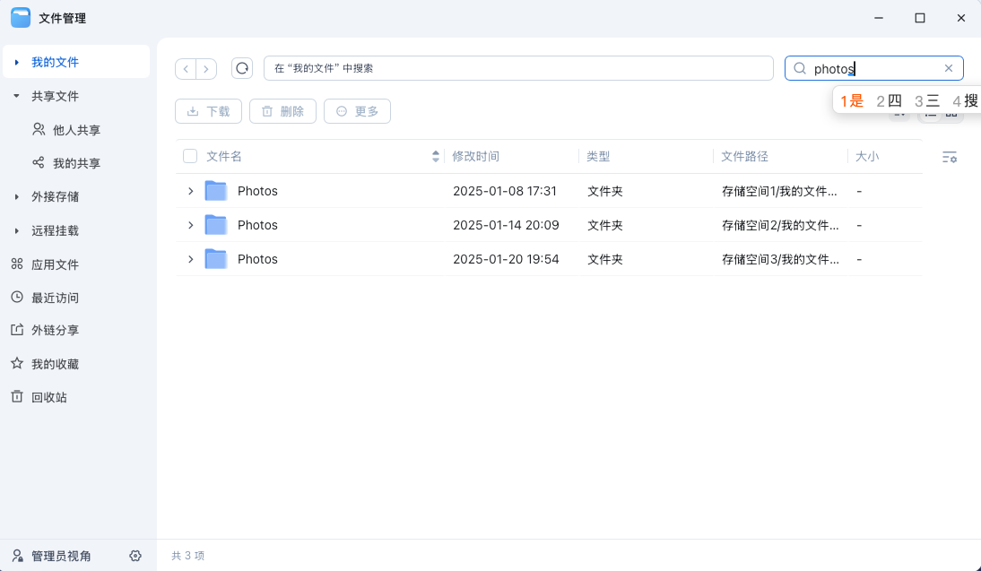Switch to 管理员视角
The width and height of the screenshot is (981, 571).
(61, 556)
